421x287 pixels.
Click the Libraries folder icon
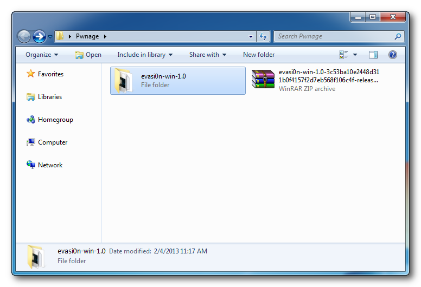30,97
